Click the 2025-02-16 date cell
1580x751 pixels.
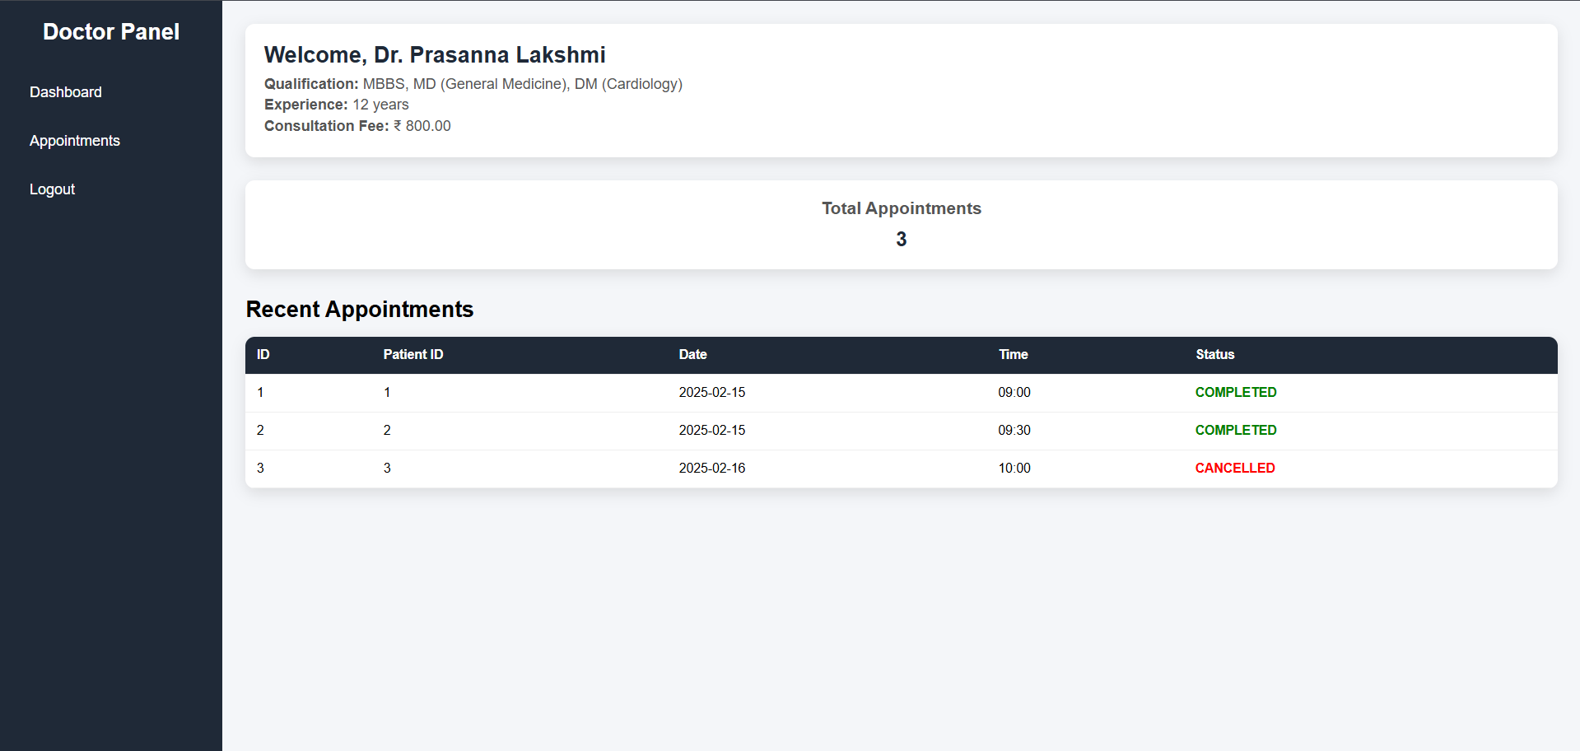(712, 469)
